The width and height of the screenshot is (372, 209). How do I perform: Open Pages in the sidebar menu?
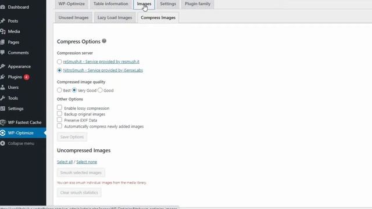[13, 42]
